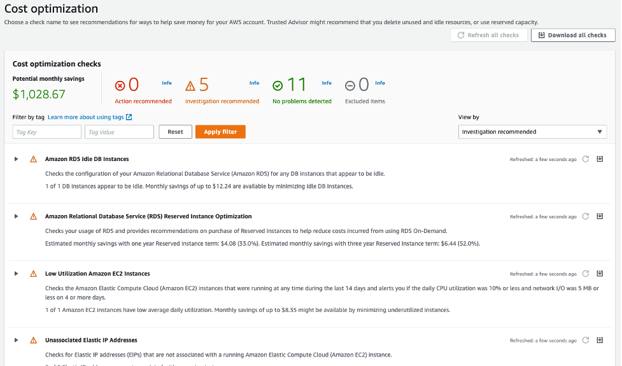Screen dimensions: 622x366
Task: Click warning icon beside Amazon RDS Idle DB Instances
Action: pos(33,159)
